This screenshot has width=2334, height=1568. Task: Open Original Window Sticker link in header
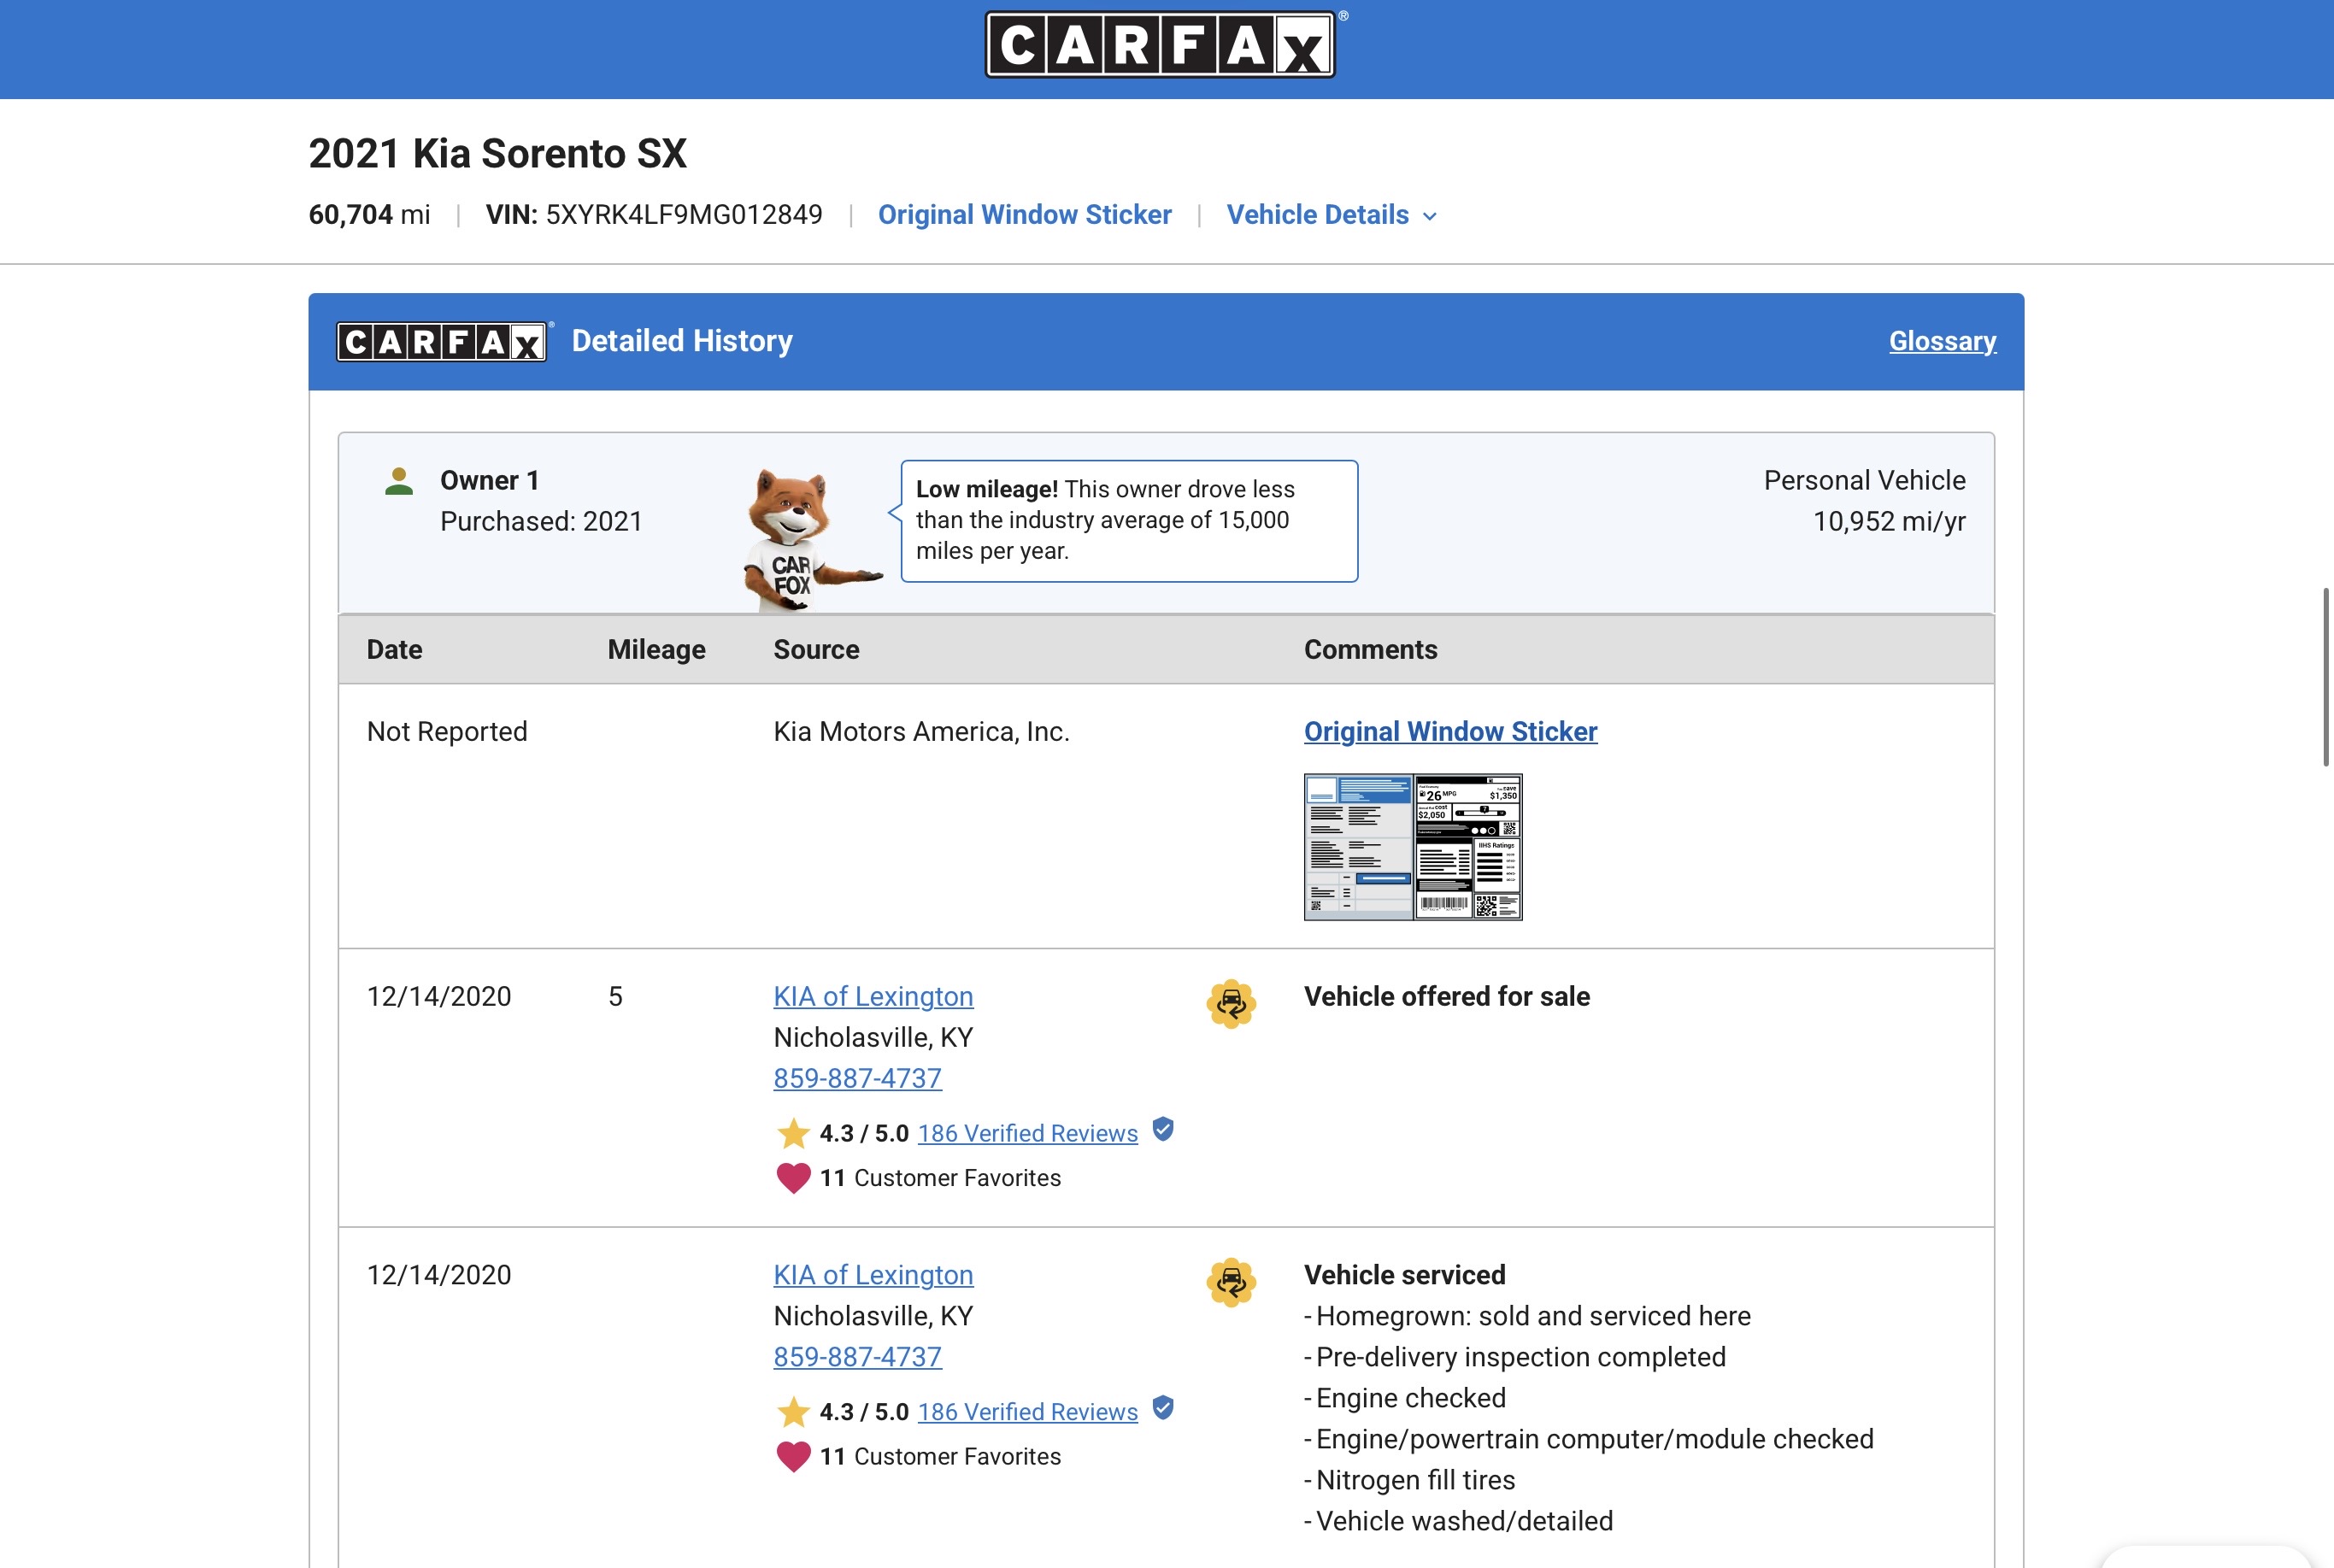pyautogui.click(x=1024, y=215)
